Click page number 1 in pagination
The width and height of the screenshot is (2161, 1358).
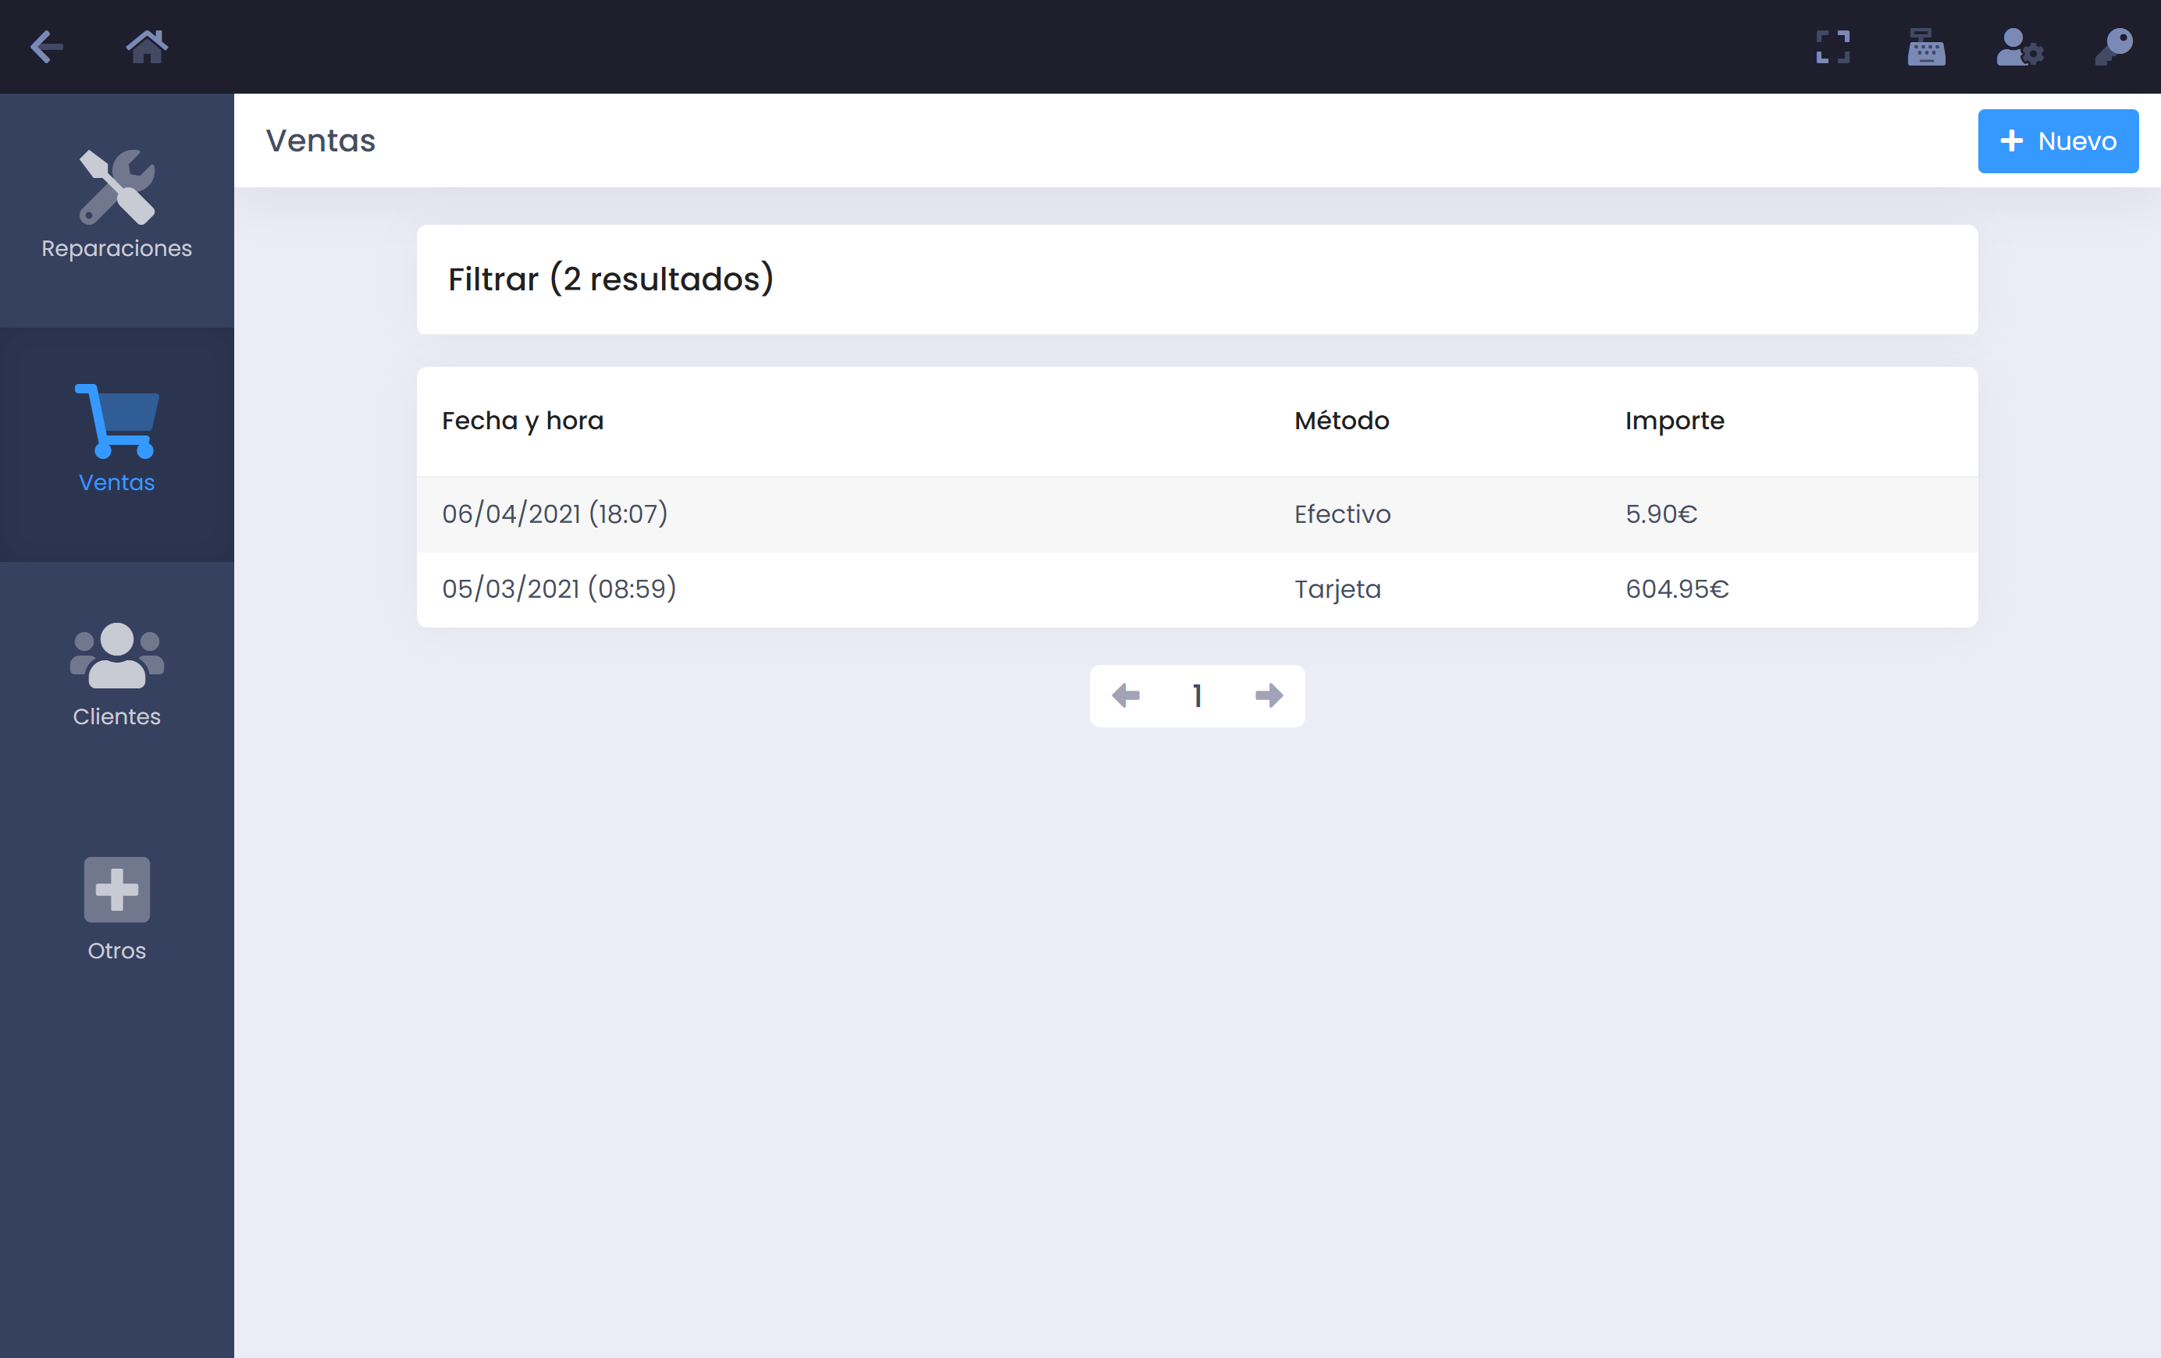pyautogui.click(x=1197, y=696)
